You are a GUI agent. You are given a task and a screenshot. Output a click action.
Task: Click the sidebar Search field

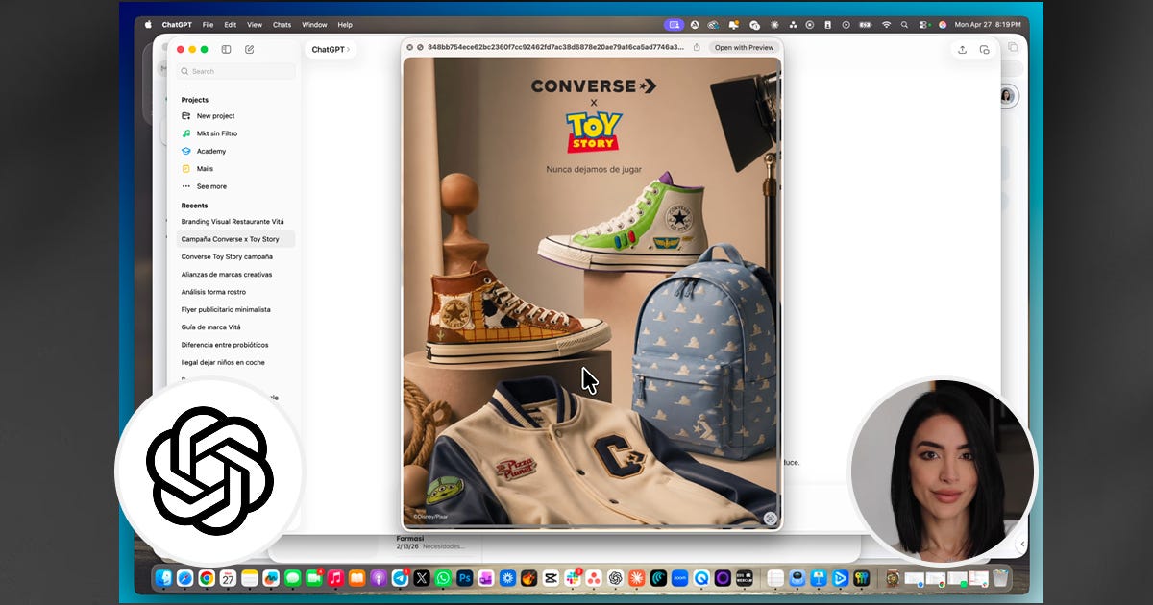pyautogui.click(x=235, y=71)
